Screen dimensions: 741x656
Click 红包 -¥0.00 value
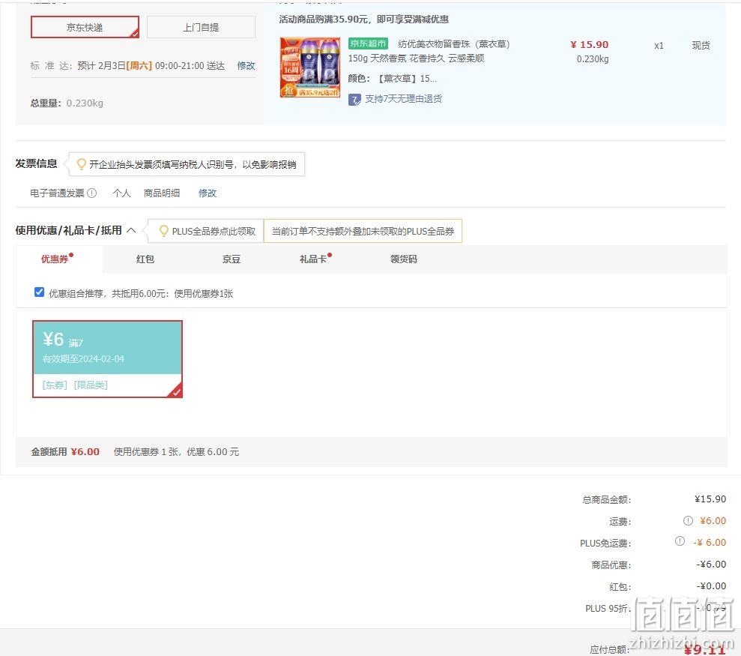711,586
